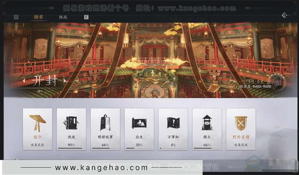
Task: Click the E key hint icon
Action: [x=86, y=17]
